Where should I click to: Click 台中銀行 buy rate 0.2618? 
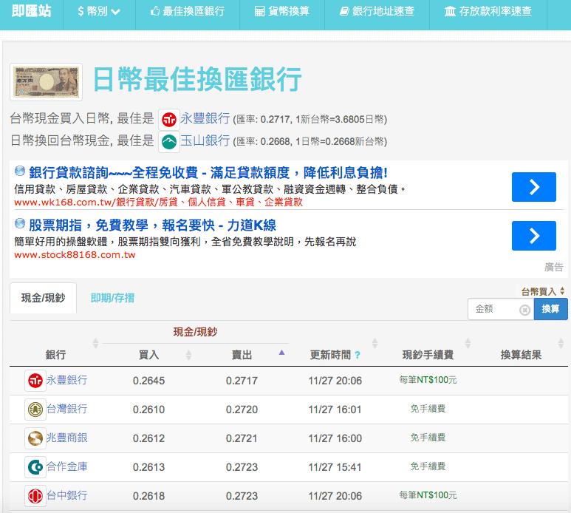tap(148, 496)
